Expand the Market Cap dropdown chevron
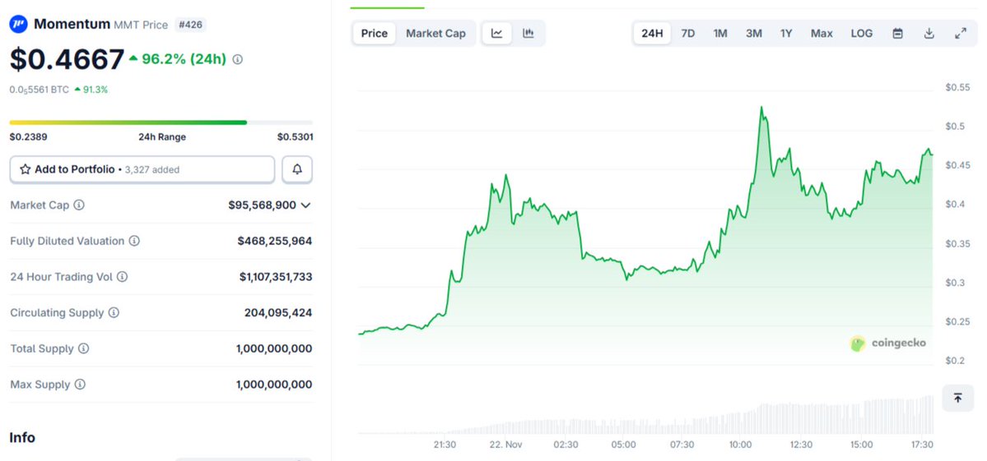 (x=306, y=205)
